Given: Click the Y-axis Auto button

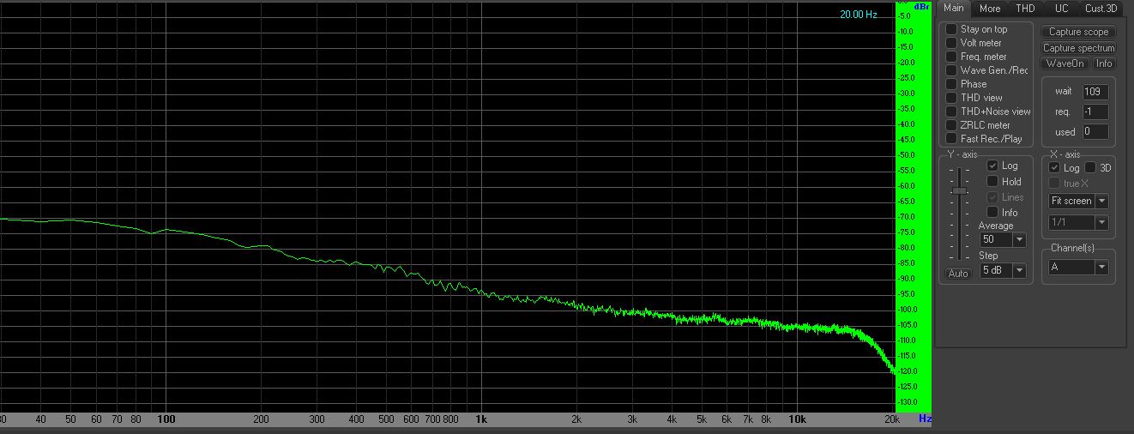Looking at the screenshot, I should click(957, 274).
